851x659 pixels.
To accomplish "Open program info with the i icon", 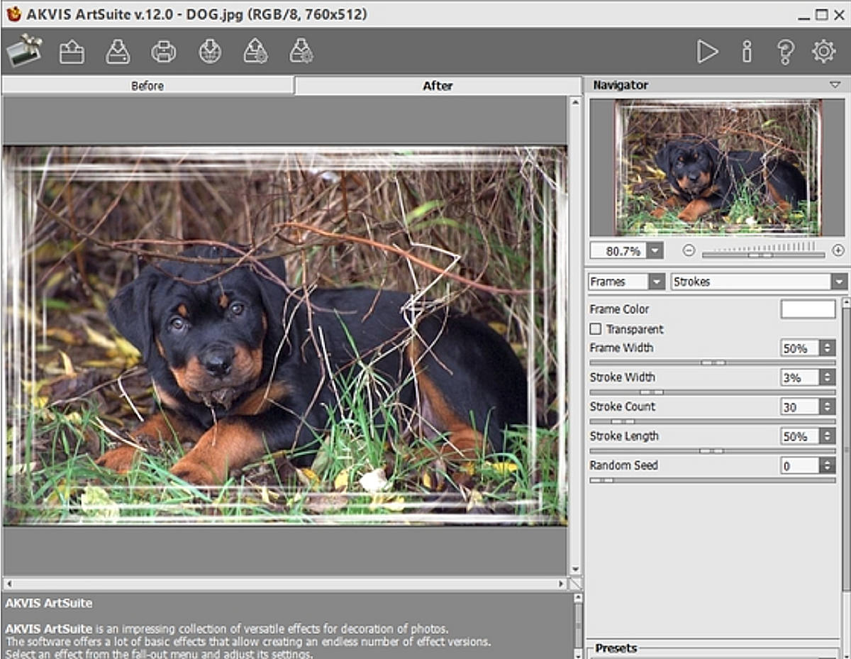I will pos(747,52).
